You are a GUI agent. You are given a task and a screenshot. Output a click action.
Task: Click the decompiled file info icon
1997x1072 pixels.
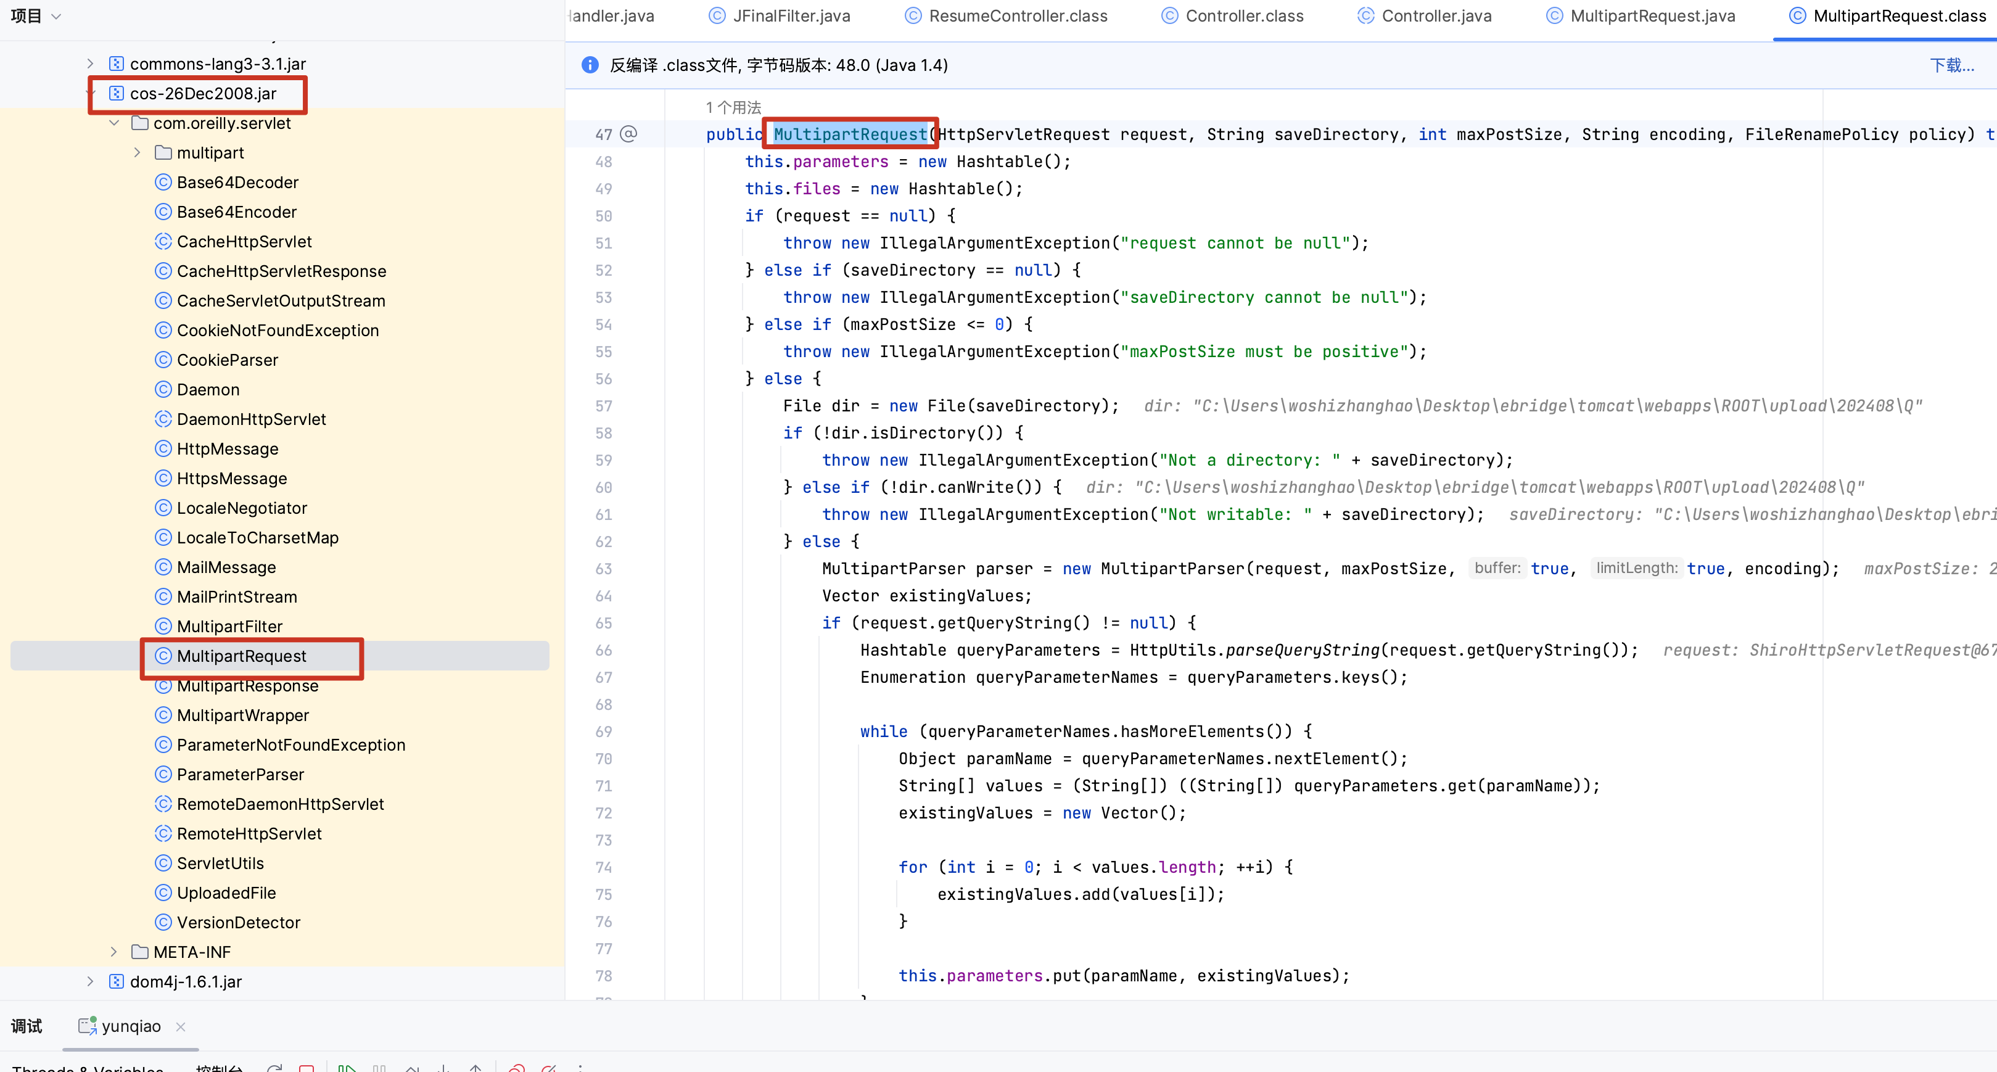point(590,65)
